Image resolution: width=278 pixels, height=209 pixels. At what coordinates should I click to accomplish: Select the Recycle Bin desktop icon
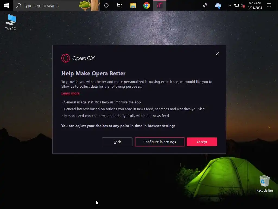(x=264, y=184)
